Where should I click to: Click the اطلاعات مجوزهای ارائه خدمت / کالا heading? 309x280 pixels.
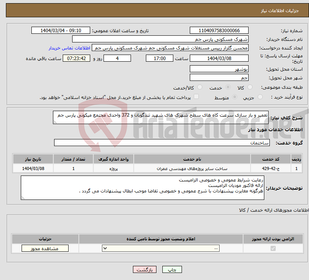tap(274, 210)
